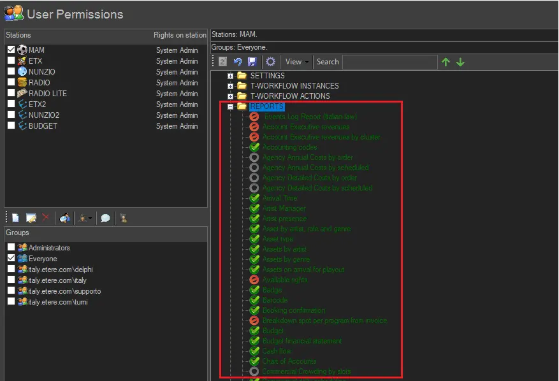The height and width of the screenshot is (381, 559).
Task: Click the red X delete icon
Action: click(x=46, y=218)
